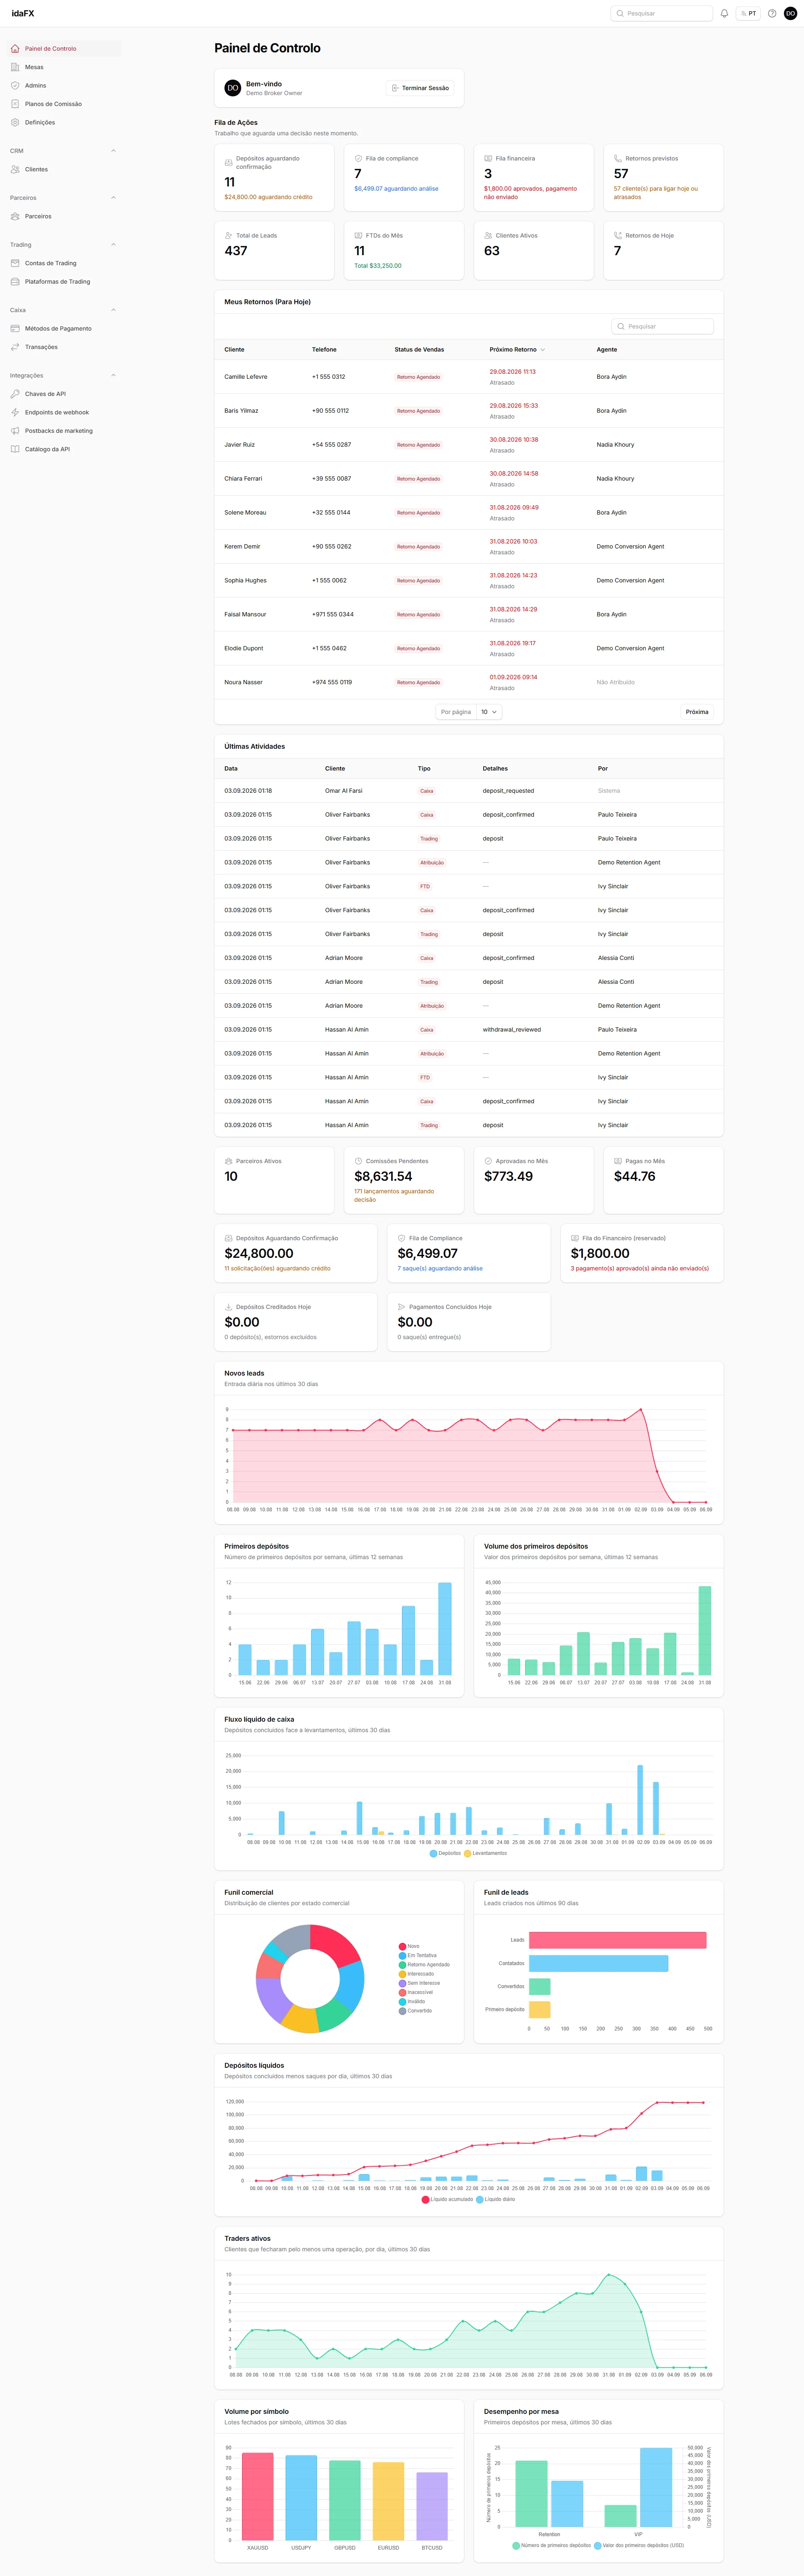
Task: Collapse the CRM sidebar section
Action: pyautogui.click(x=113, y=151)
